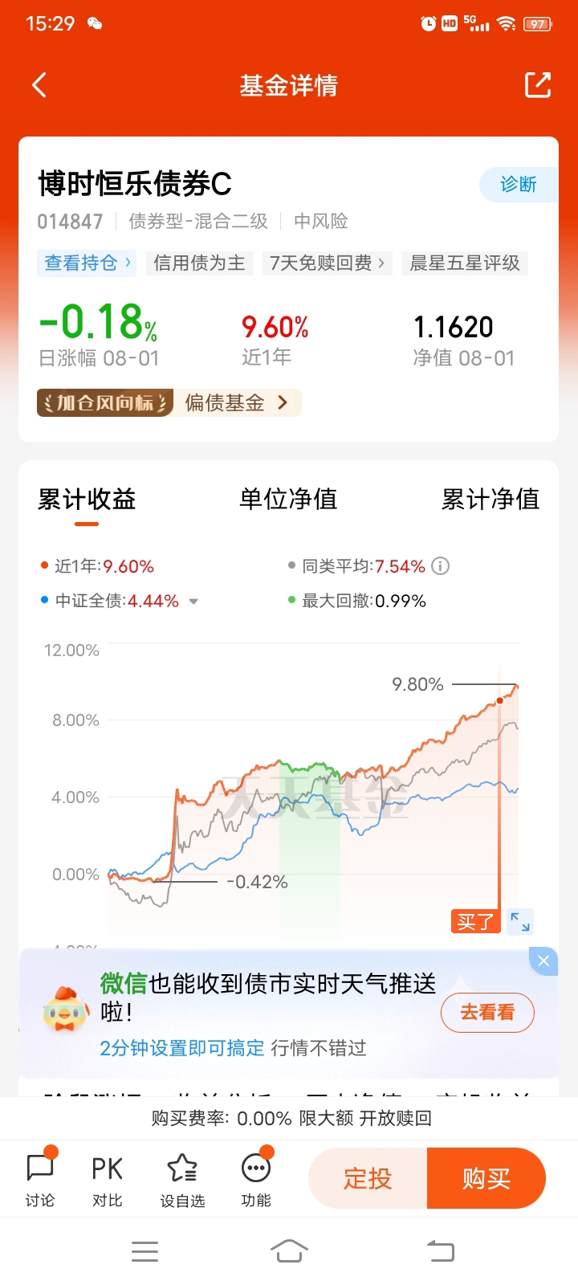This screenshot has height=1285, width=578.
Task: Tap the back arrow in the header
Action: tap(39, 85)
